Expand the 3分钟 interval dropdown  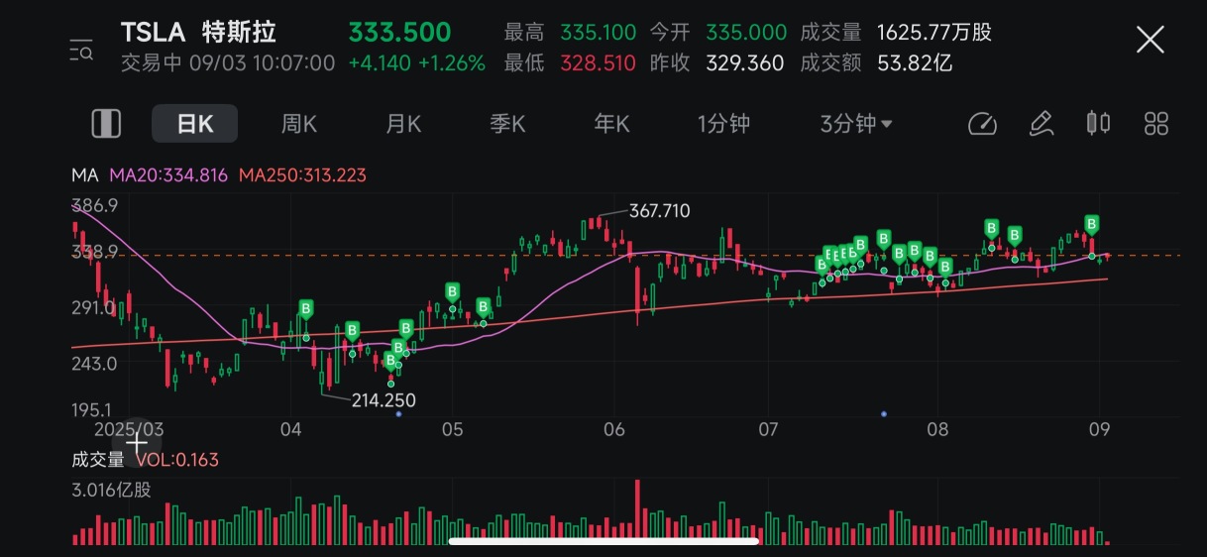pyautogui.click(x=856, y=124)
